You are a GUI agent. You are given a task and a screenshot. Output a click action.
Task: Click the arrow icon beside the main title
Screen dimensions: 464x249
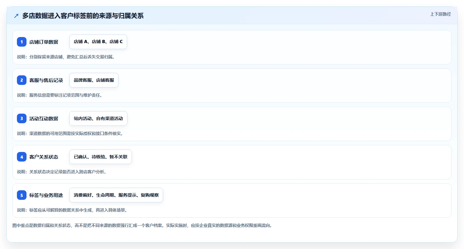[16, 16]
